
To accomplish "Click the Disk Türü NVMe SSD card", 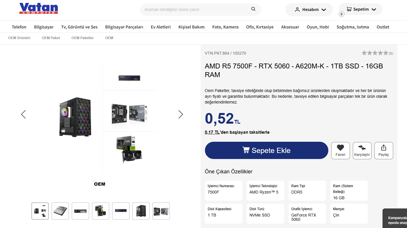I will [265, 214].
